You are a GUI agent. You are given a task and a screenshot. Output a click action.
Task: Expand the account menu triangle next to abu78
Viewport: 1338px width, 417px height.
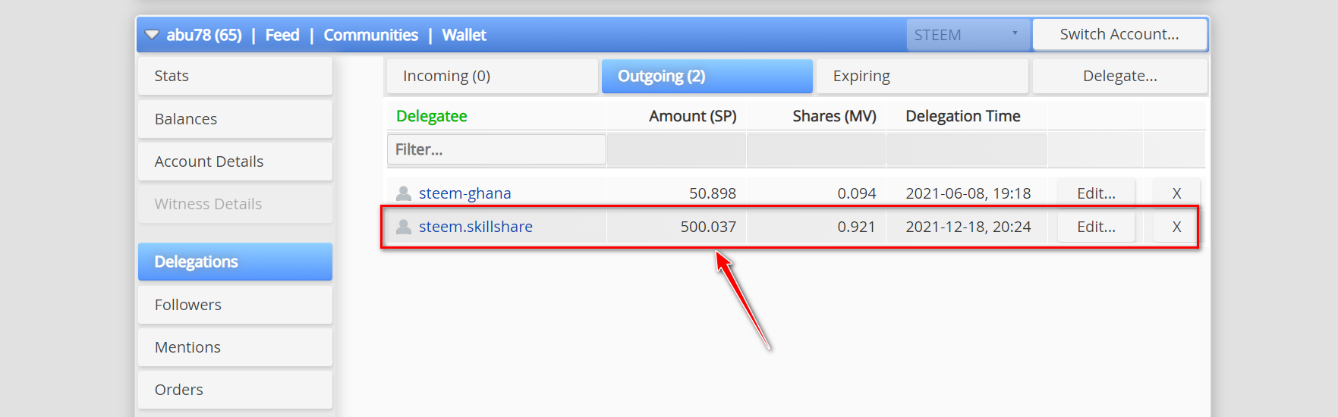(152, 35)
